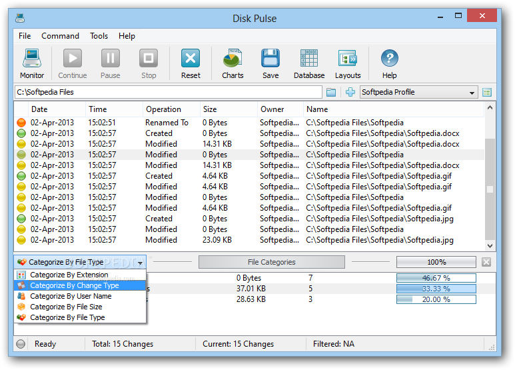Click orange Renamed To status dot

[x=21, y=123]
